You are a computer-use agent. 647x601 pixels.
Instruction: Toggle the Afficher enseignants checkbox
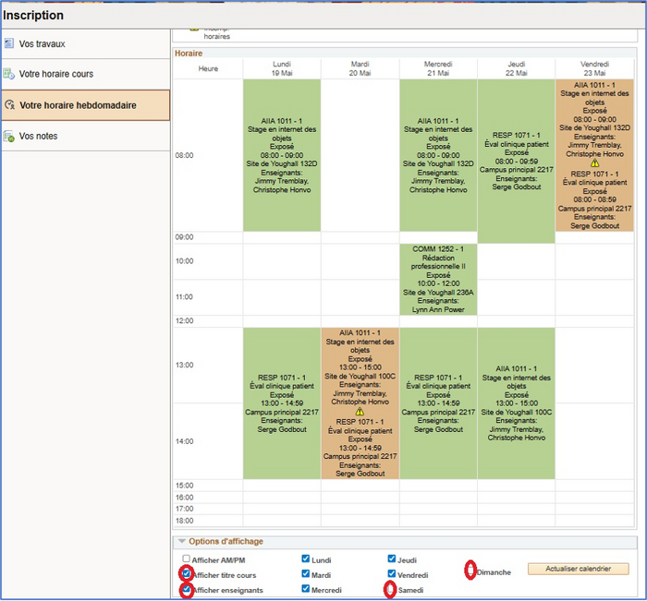[x=187, y=589]
